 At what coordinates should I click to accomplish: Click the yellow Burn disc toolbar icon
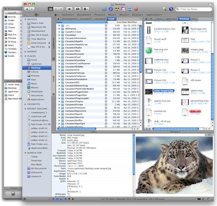pyautogui.click(x=117, y=9)
